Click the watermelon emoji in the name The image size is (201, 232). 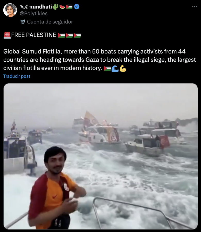(x=62, y=7)
